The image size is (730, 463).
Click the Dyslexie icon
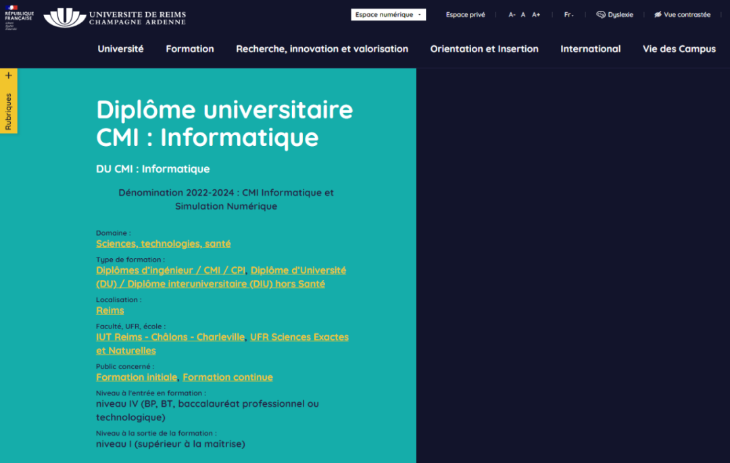pos(601,14)
